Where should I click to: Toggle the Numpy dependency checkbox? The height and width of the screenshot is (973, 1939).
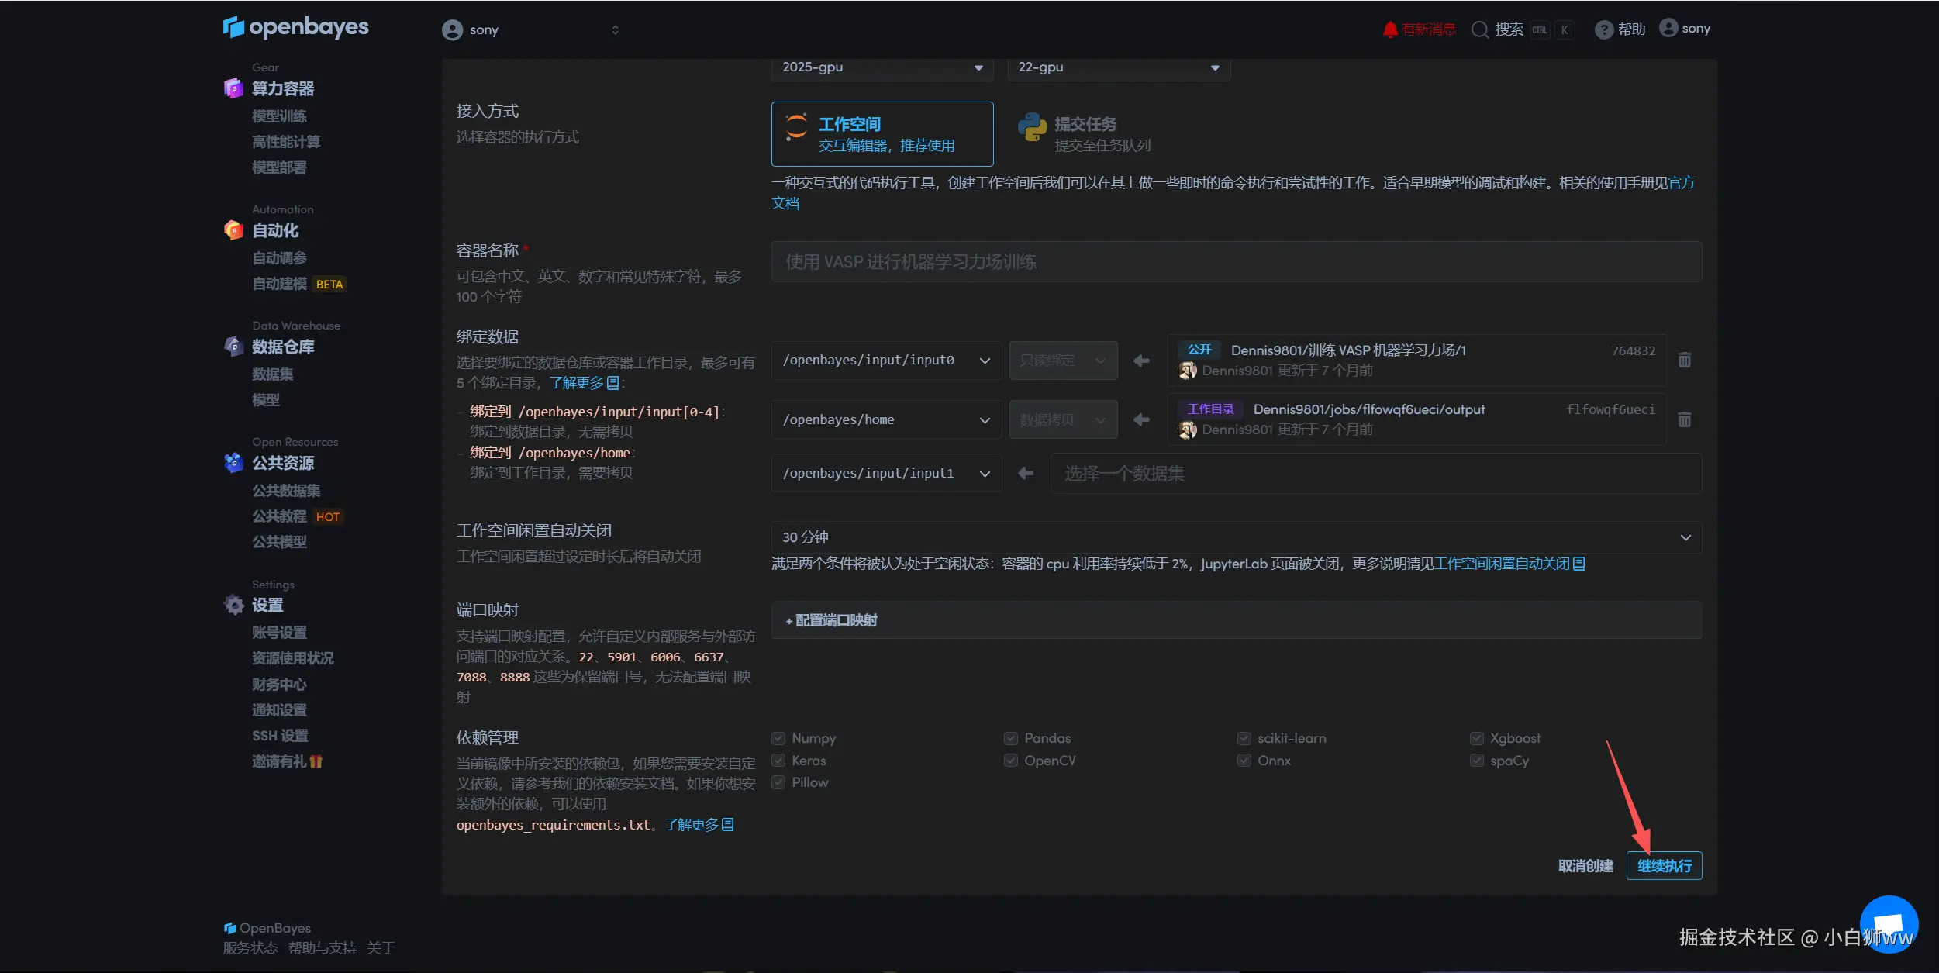pyautogui.click(x=778, y=738)
